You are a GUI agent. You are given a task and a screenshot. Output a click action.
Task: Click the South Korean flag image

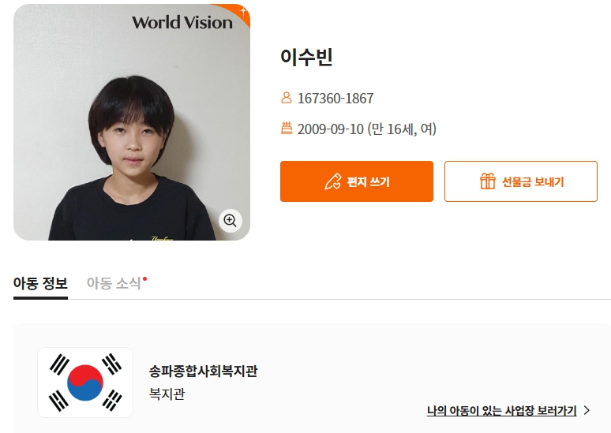click(x=85, y=383)
